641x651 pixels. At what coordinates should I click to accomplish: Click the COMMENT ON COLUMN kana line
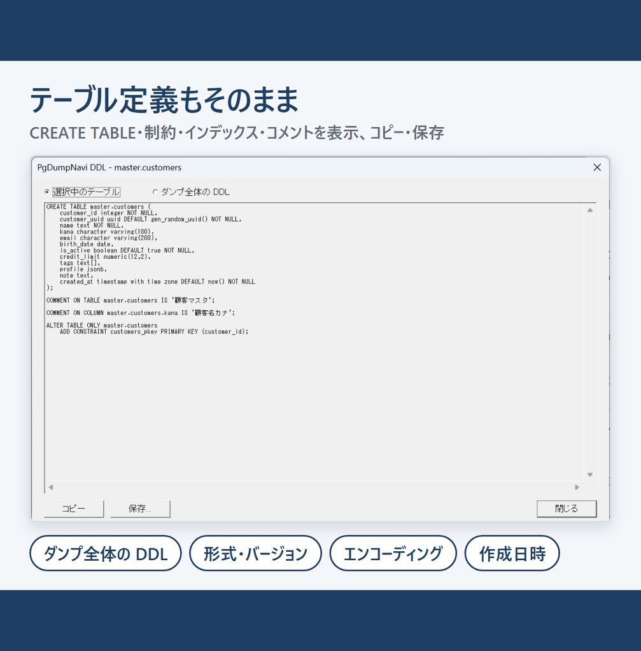coord(141,313)
